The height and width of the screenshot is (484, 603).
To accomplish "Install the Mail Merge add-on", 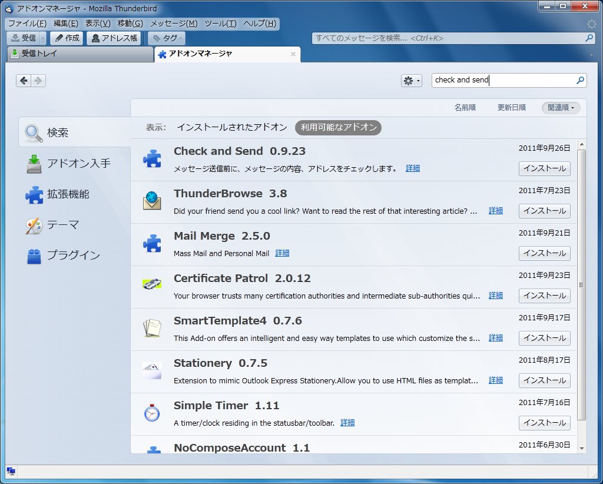I will point(545,253).
